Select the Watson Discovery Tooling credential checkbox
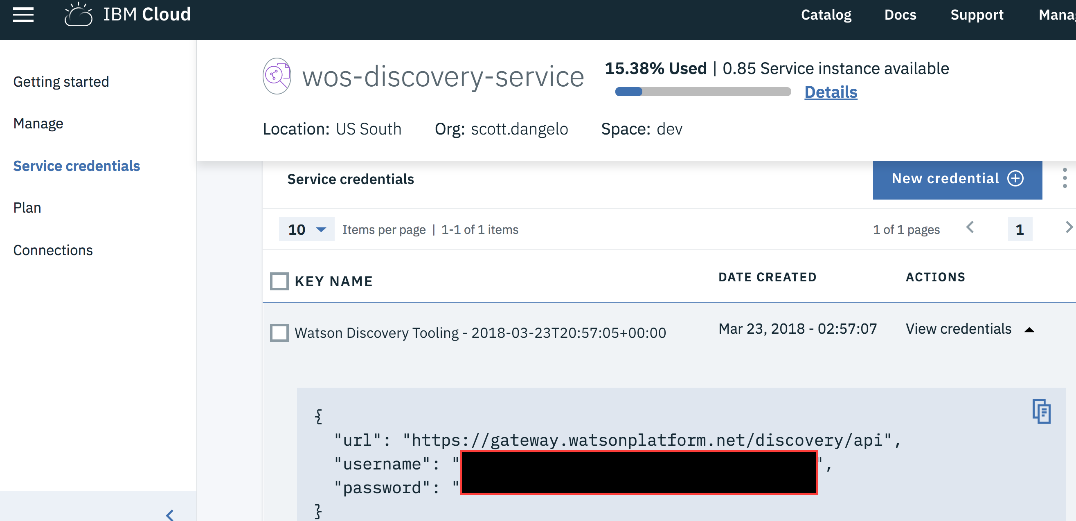Viewport: 1076px width, 521px height. coord(279,333)
